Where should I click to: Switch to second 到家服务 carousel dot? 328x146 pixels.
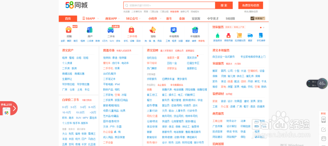click(x=264, y=28)
